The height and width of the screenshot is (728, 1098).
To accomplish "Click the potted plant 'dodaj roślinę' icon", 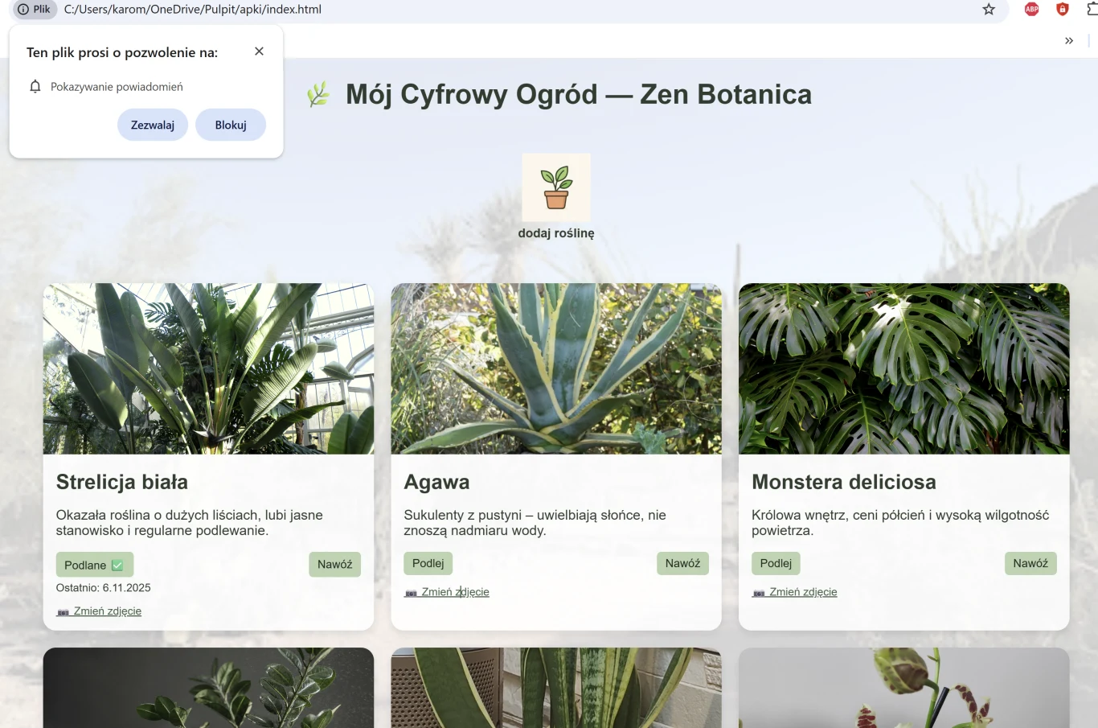I will click(x=556, y=186).
